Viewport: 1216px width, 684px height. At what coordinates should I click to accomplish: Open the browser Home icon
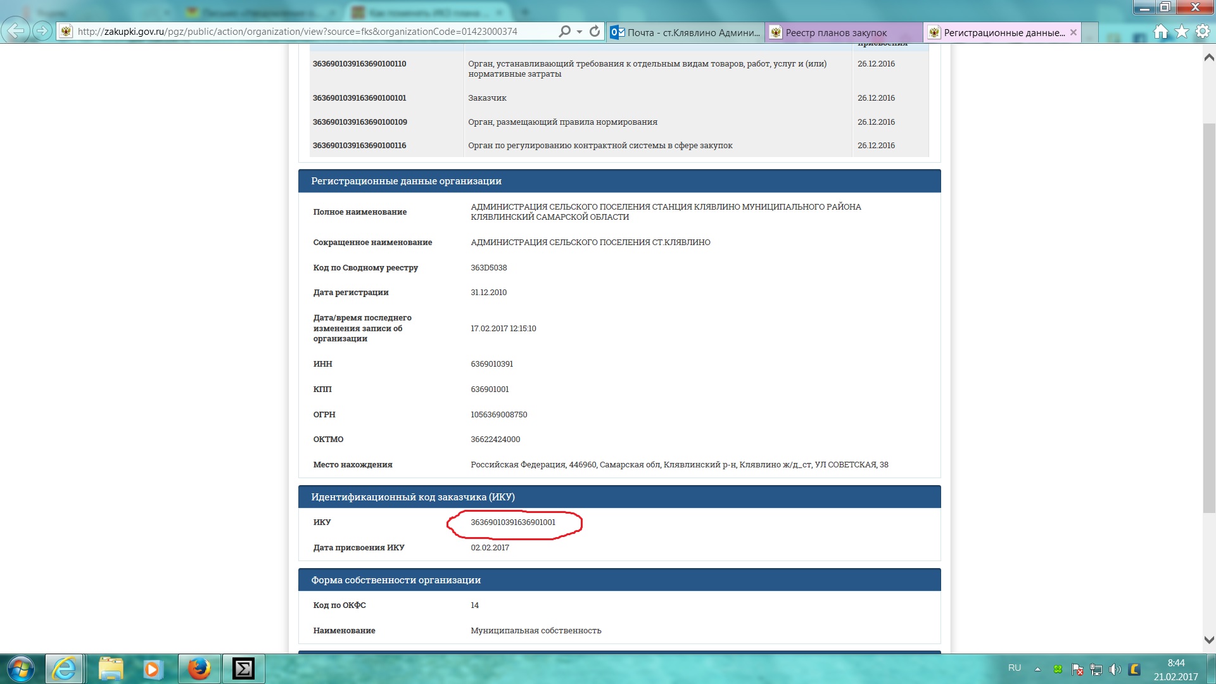point(1160,32)
